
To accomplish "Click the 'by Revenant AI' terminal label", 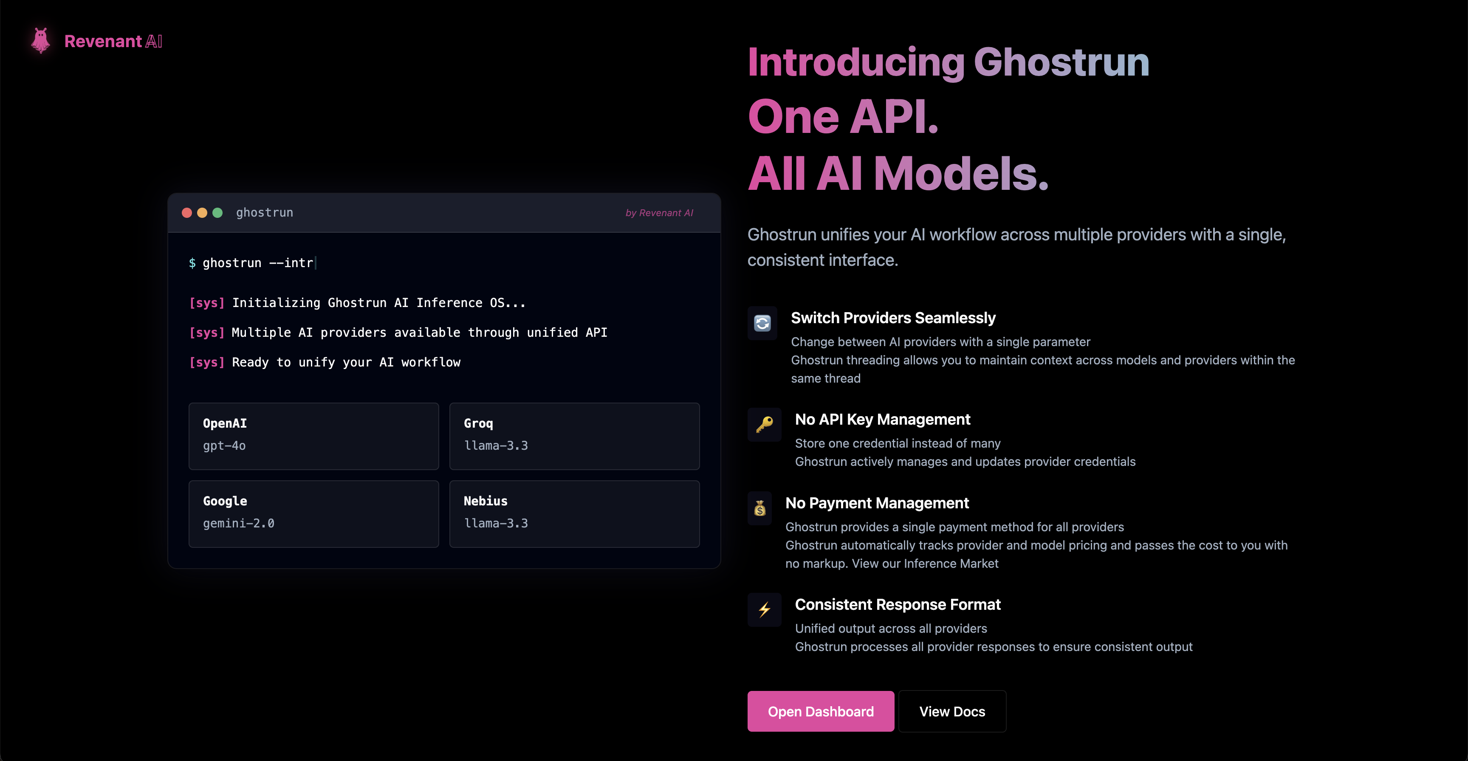I will coord(659,212).
